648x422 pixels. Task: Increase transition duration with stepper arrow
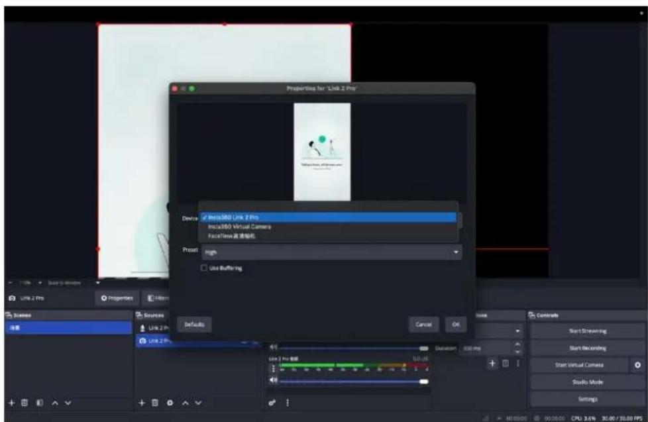click(x=518, y=344)
